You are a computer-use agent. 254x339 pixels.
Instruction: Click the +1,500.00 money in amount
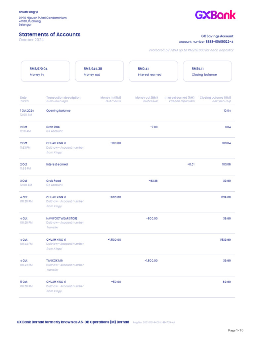(114, 240)
